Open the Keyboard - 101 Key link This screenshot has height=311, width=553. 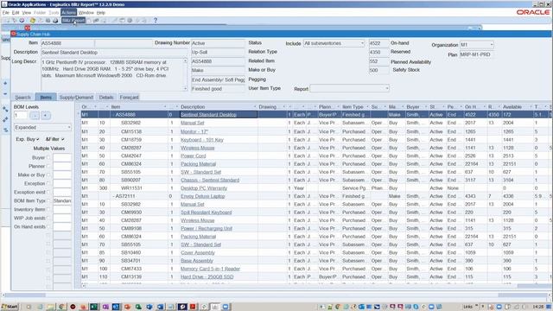coord(202,140)
